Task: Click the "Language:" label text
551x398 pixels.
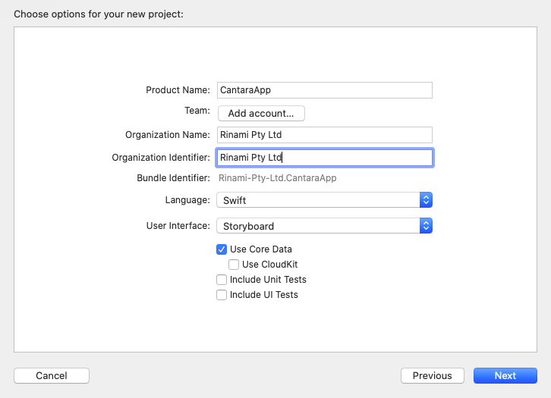Action: pyautogui.click(x=187, y=200)
